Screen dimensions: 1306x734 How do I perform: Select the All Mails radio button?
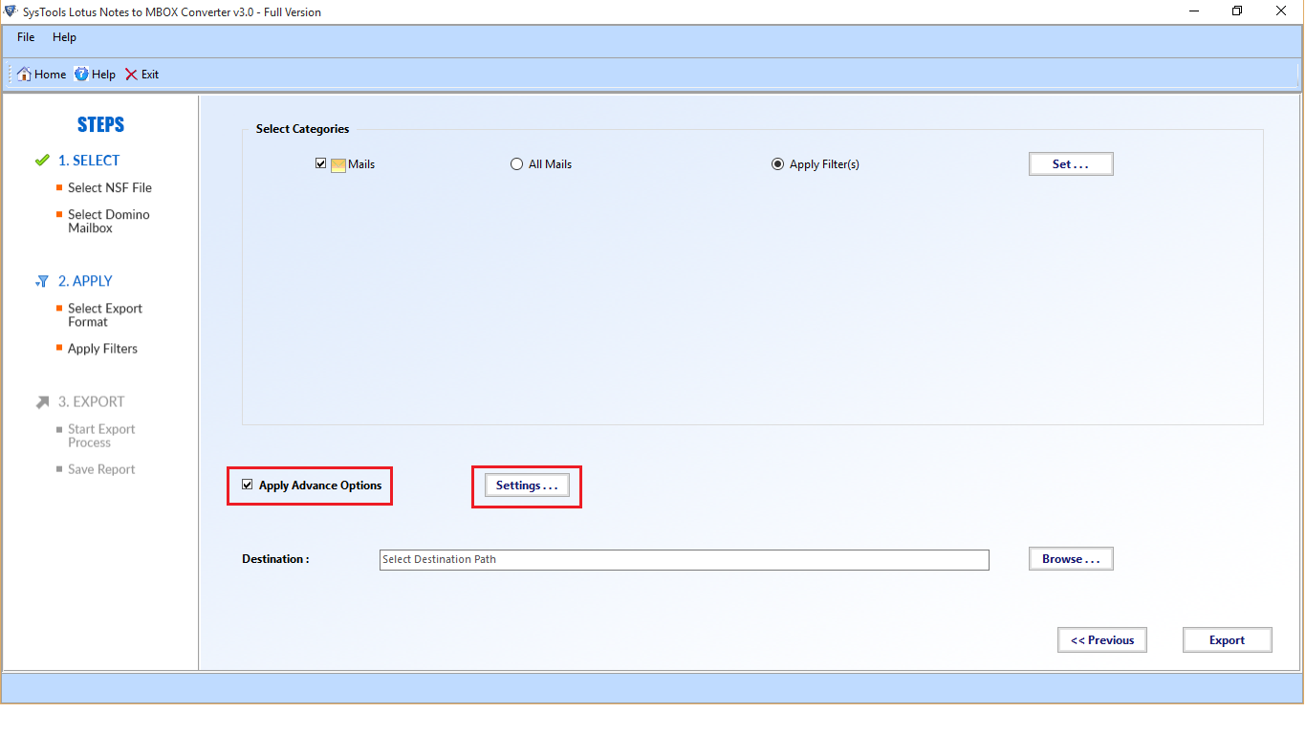pyautogui.click(x=517, y=164)
